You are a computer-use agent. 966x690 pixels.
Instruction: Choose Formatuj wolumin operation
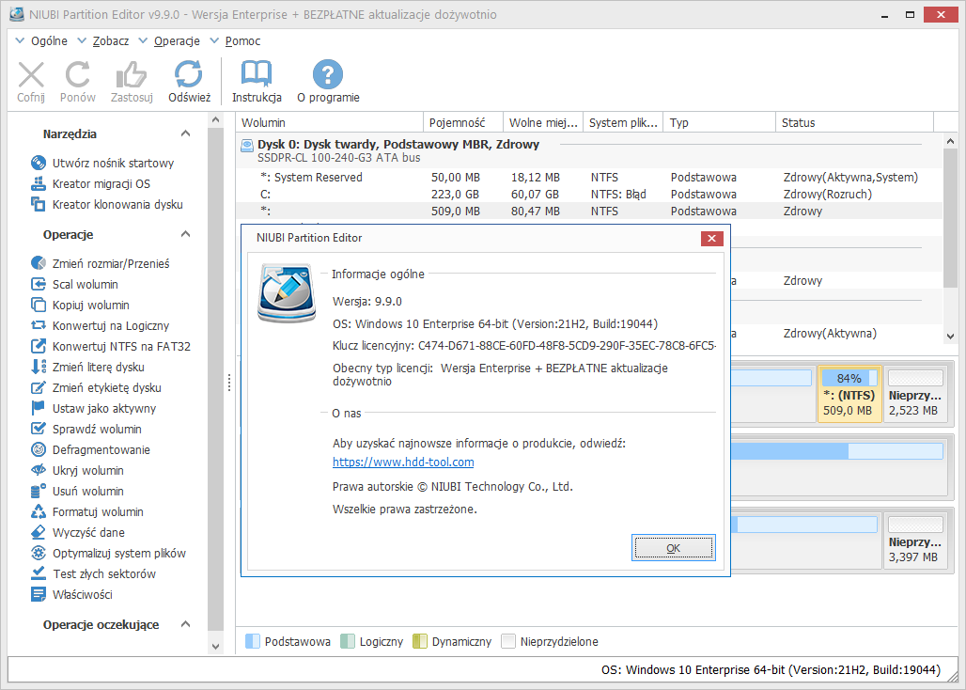86,512
